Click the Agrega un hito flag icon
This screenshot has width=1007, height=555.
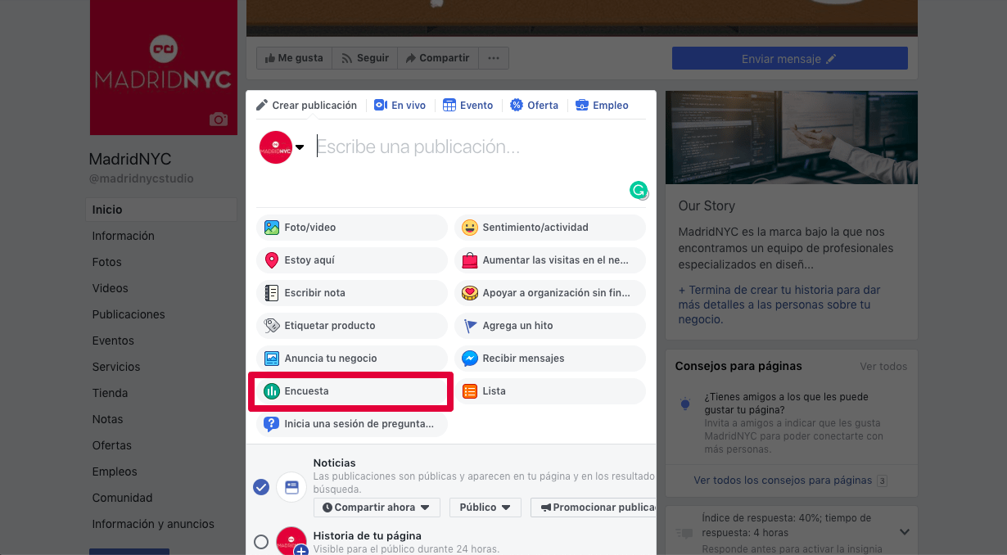[470, 326]
